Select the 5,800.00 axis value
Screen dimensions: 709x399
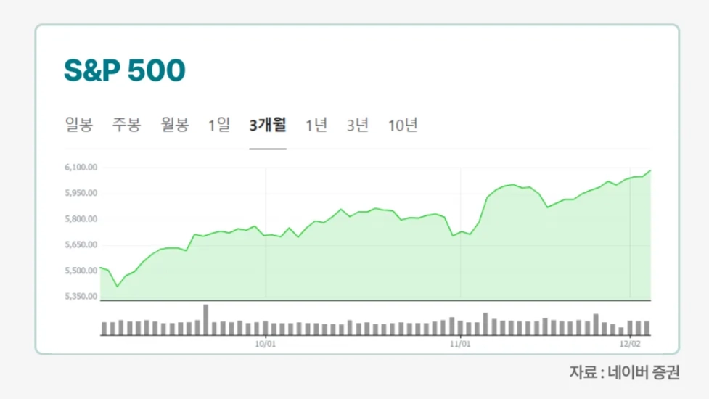tap(81, 219)
